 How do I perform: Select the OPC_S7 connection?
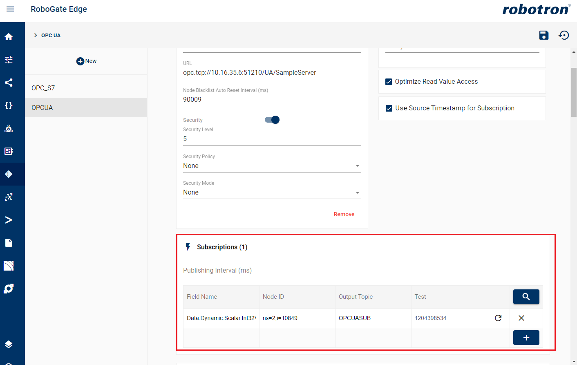86,88
